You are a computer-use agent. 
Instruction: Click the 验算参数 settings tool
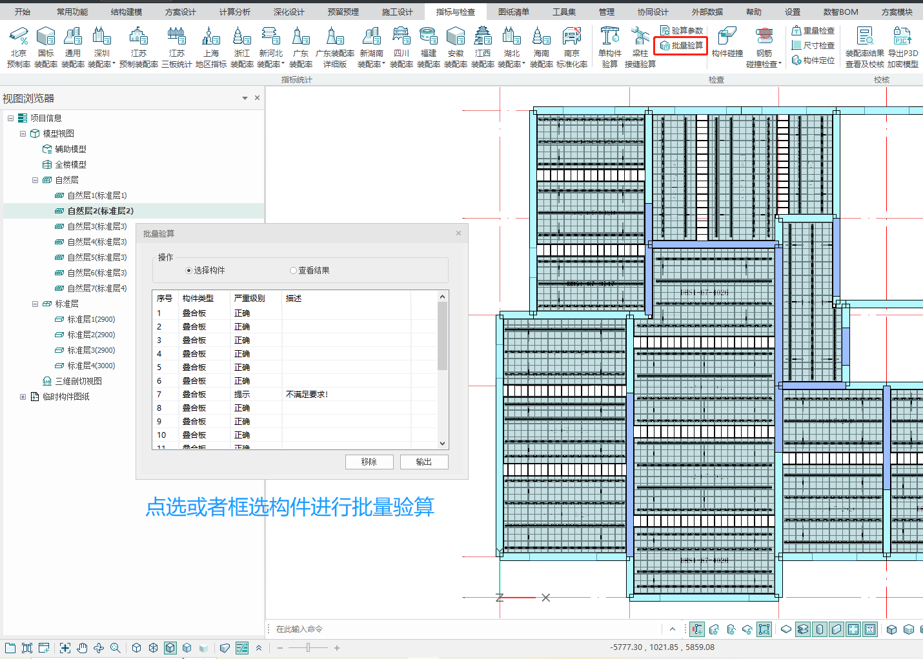pyautogui.click(x=682, y=30)
